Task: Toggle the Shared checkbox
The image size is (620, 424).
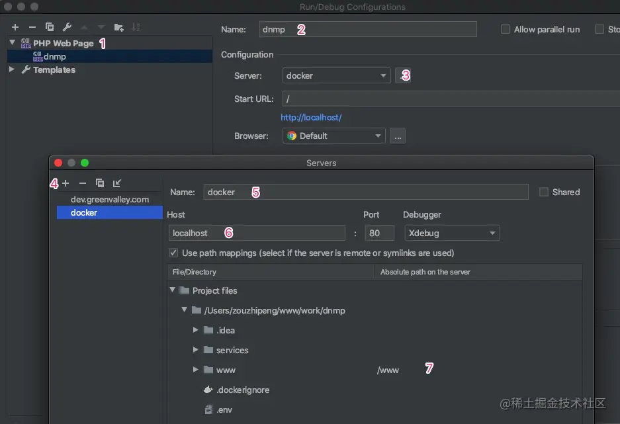Action: tap(544, 192)
